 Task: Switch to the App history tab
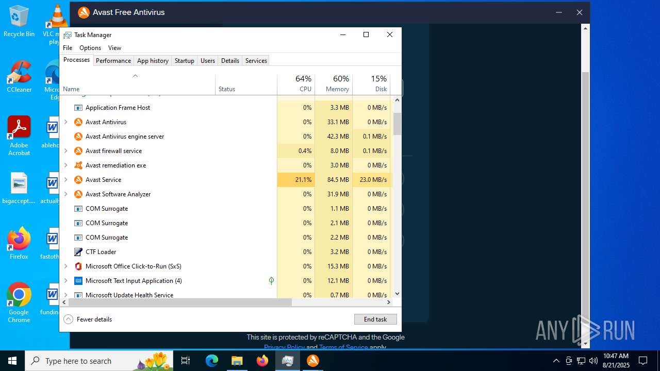[x=153, y=61]
